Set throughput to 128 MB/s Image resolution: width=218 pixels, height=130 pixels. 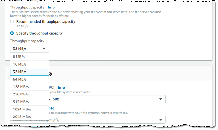pos(29,87)
